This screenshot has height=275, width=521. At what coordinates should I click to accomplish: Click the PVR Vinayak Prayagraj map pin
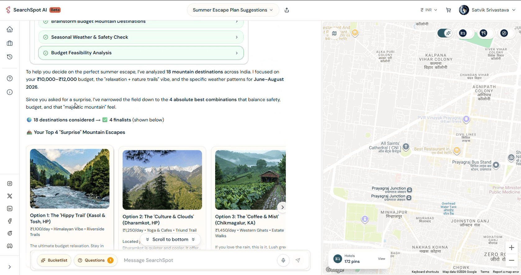click(466, 119)
